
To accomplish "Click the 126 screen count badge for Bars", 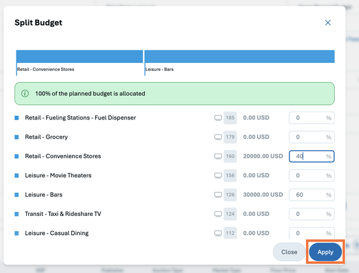I will (230, 195).
